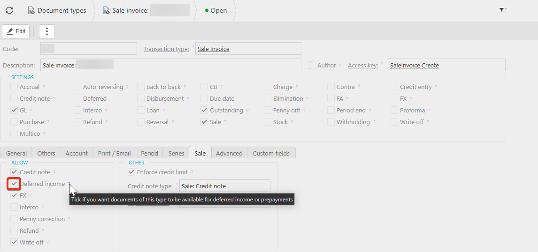The image size is (538, 252).
Task: Select the Sale tab
Action: point(200,153)
